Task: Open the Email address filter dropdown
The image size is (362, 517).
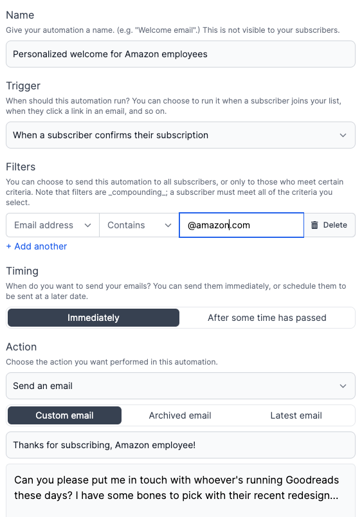Action: (53, 225)
